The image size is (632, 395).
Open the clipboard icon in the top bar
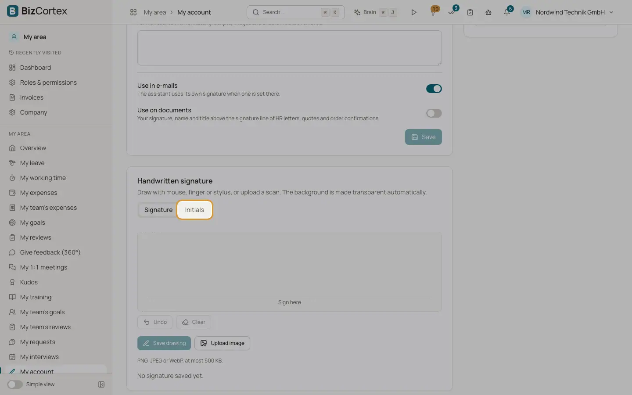[470, 12]
